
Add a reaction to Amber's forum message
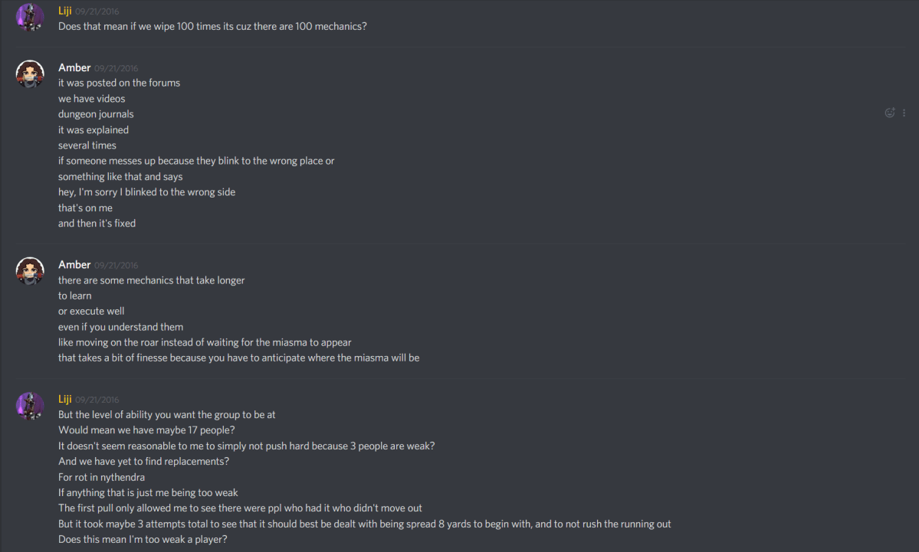coord(889,113)
